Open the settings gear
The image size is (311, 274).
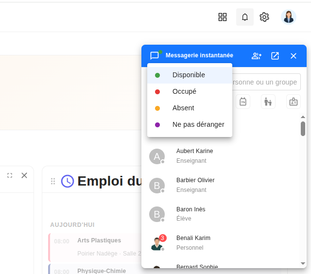pyautogui.click(x=264, y=17)
